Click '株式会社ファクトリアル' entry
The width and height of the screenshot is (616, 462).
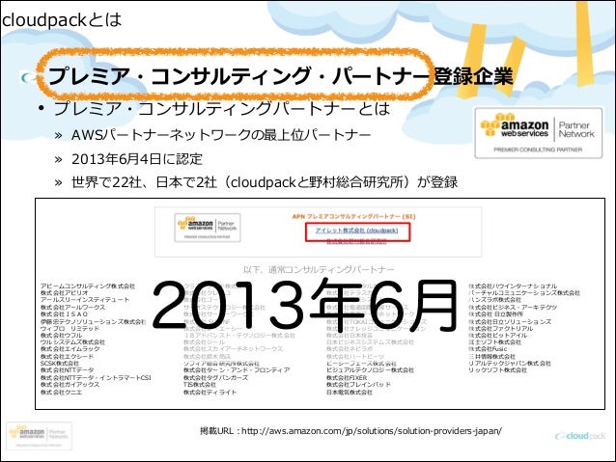[x=500, y=328]
